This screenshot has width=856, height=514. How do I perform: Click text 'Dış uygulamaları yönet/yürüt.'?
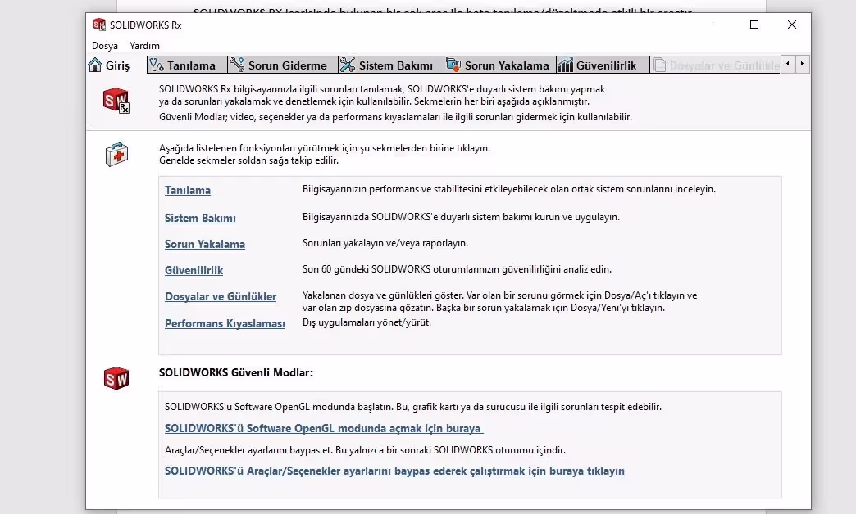pos(367,322)
